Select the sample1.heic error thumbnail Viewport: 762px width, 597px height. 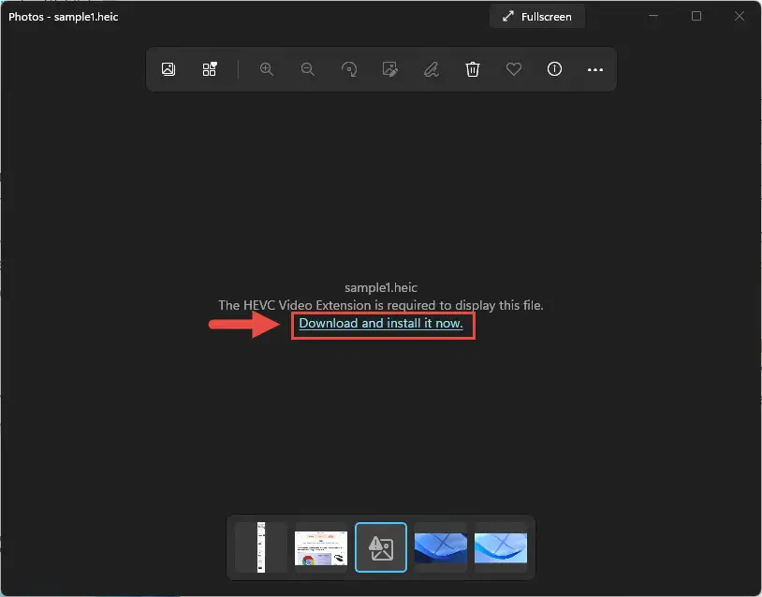pos(381,547)
